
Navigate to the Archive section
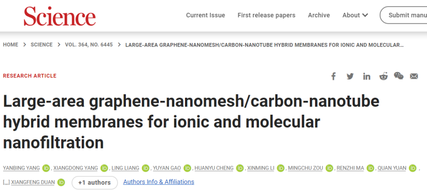pos(319,15)
